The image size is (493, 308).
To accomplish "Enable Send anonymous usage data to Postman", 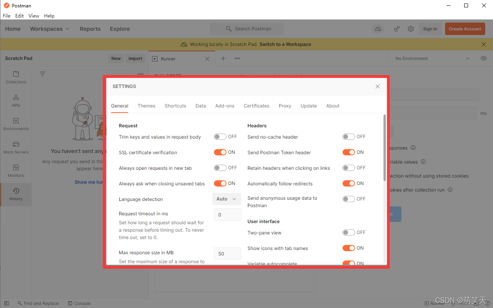I will click(348, 199).
